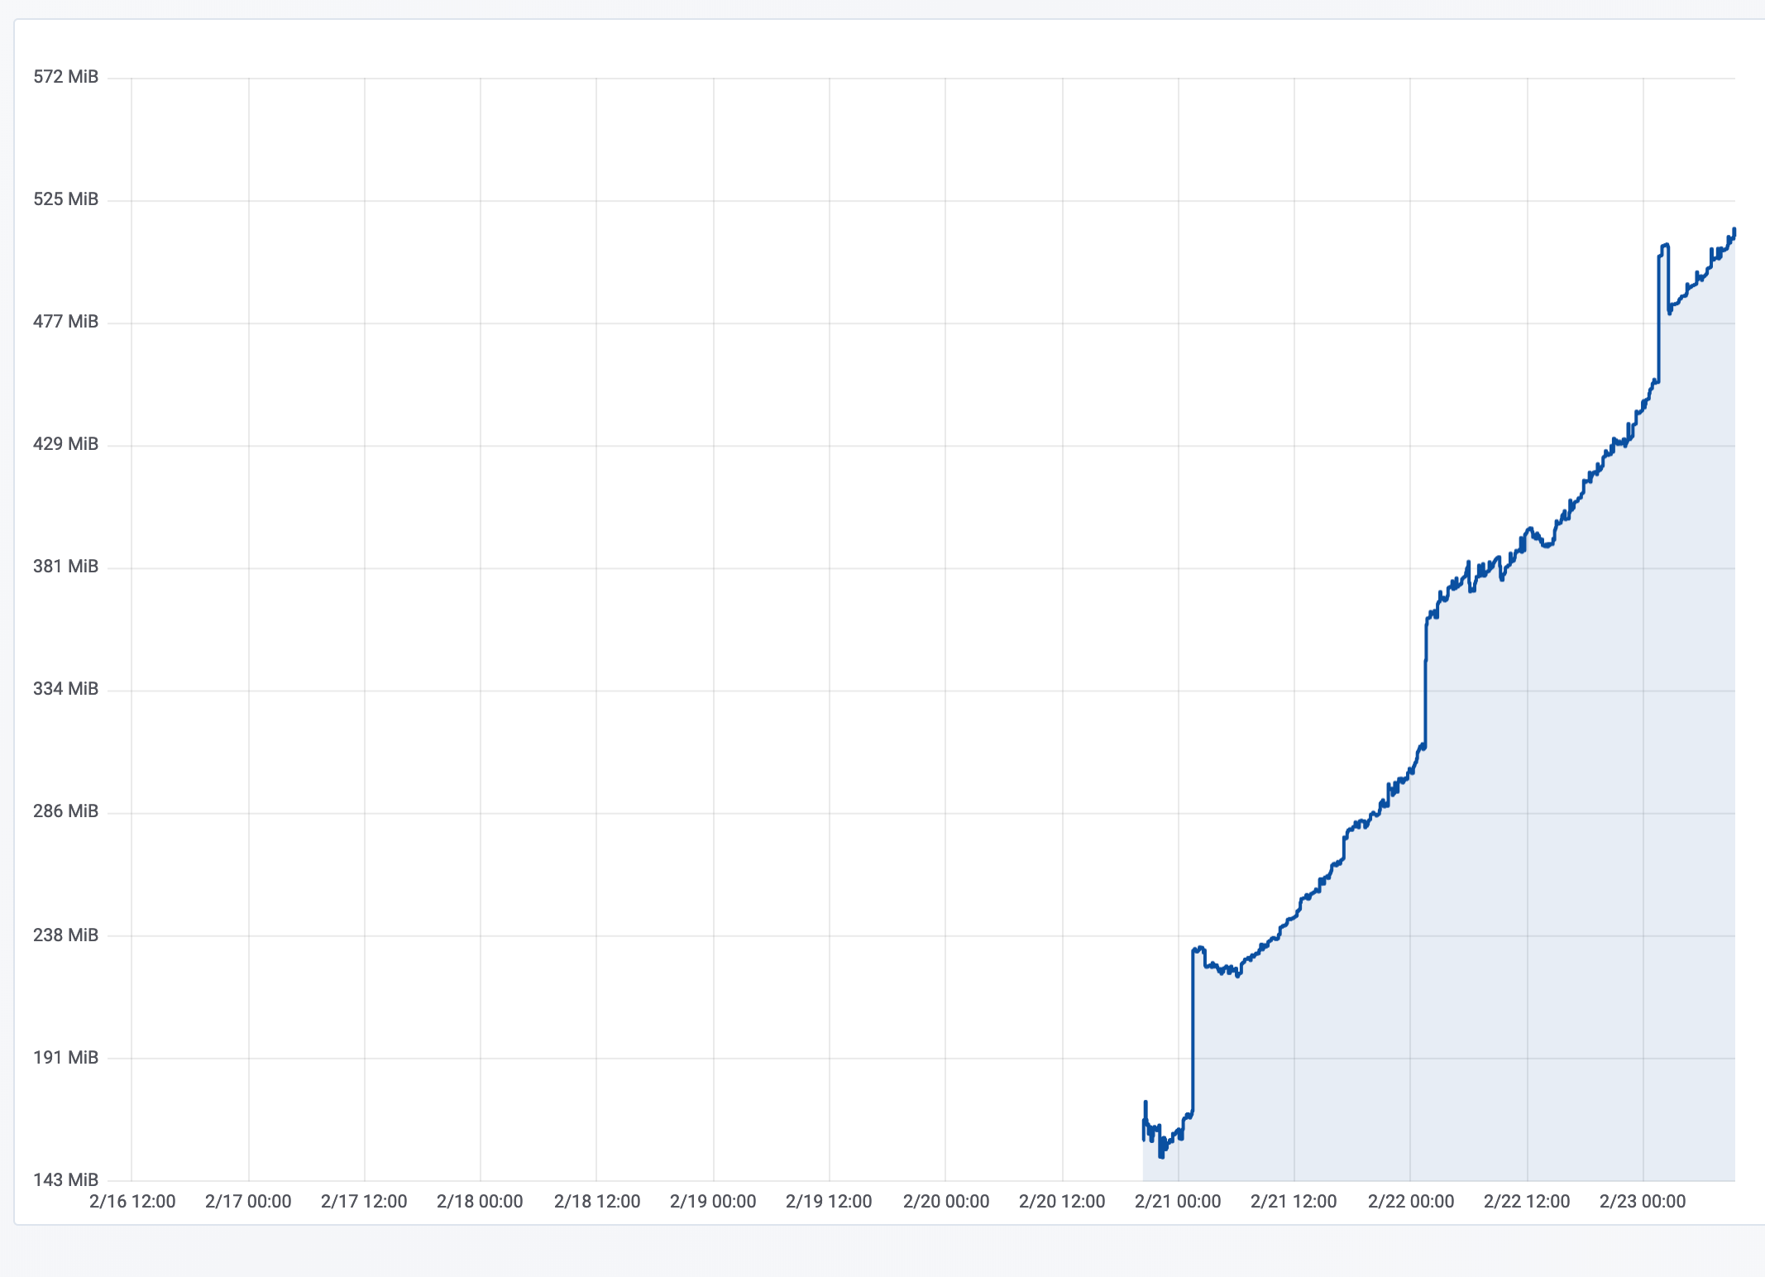Click the 2/22 00:00 time label

point(1411,1202)
